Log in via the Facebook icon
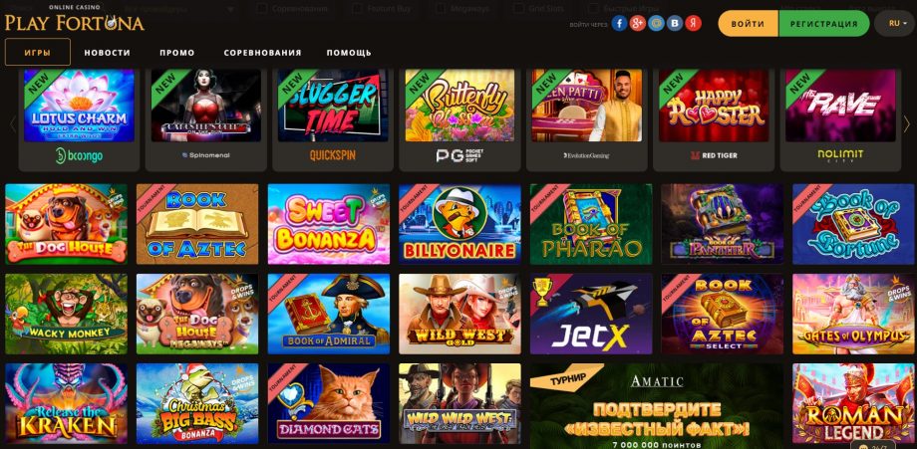The image size is (917, 449). 619,23
